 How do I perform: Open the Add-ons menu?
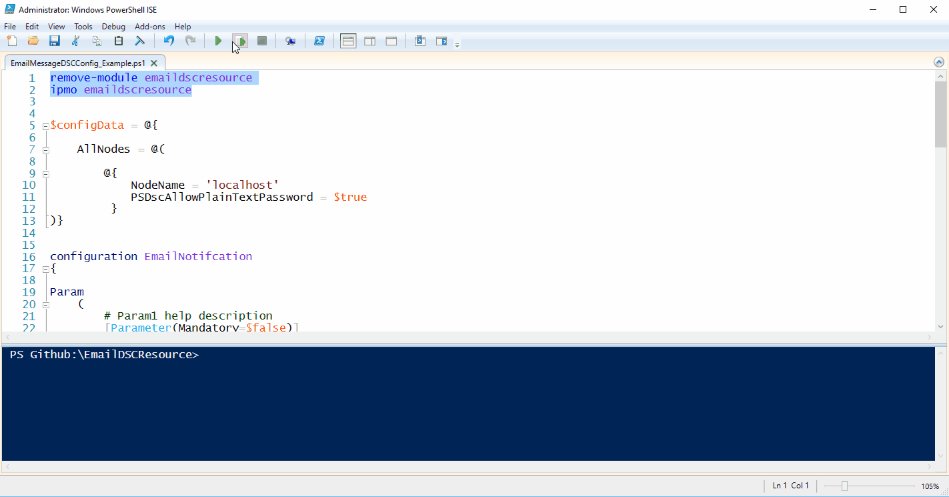pos(150,27)
